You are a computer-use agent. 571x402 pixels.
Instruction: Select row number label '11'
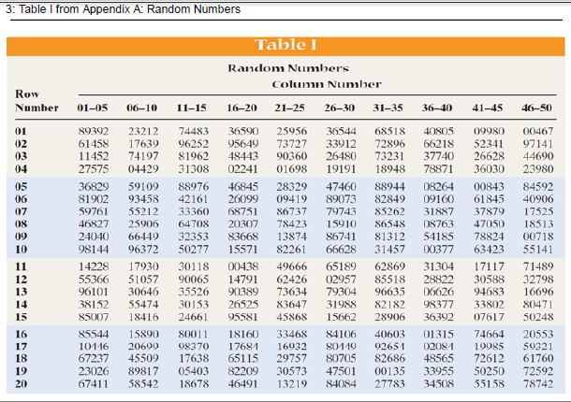coord(22,266)
